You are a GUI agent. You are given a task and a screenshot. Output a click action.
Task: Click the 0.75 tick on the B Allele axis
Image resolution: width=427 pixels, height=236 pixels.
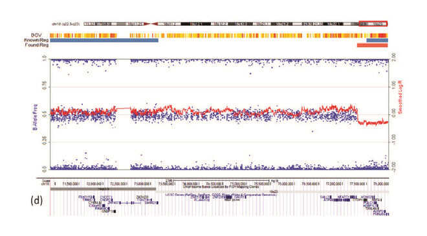click(x=45, y=86)
